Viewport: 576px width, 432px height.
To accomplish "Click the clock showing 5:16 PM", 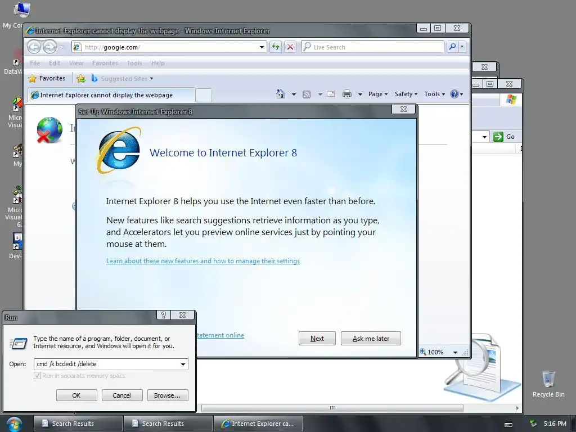I will point(555,424).
